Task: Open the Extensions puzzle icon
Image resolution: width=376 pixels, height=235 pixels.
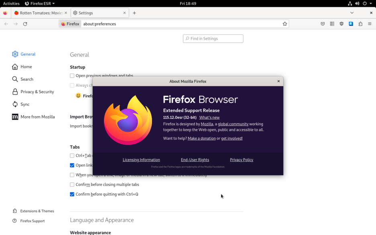Action: point(360,24)
